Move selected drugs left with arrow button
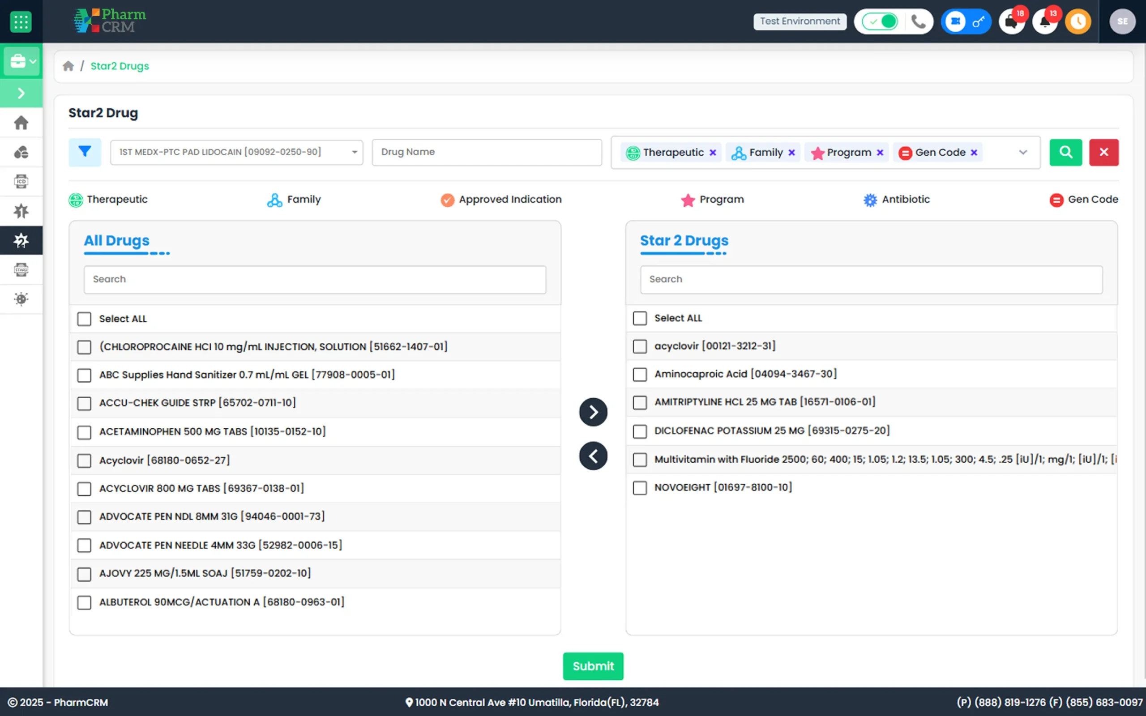 pyautogui.click(x=593, y=456)
